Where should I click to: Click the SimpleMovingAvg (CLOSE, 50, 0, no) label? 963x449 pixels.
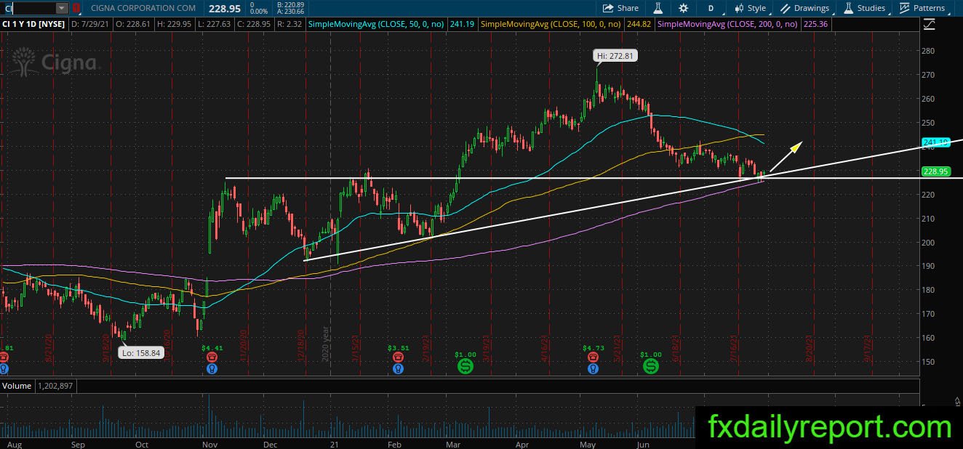coord(377,24)
